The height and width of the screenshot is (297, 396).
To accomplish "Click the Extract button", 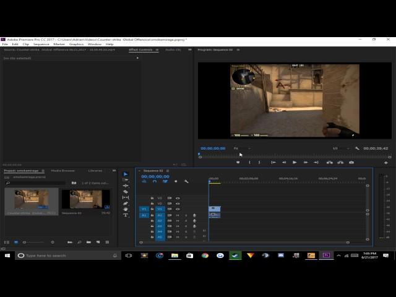I will [x=340, y=162].
